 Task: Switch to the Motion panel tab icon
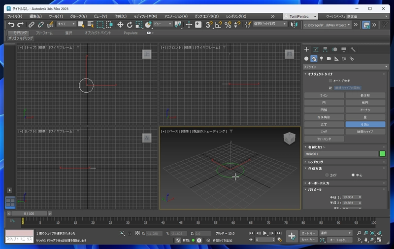point(334,49)
